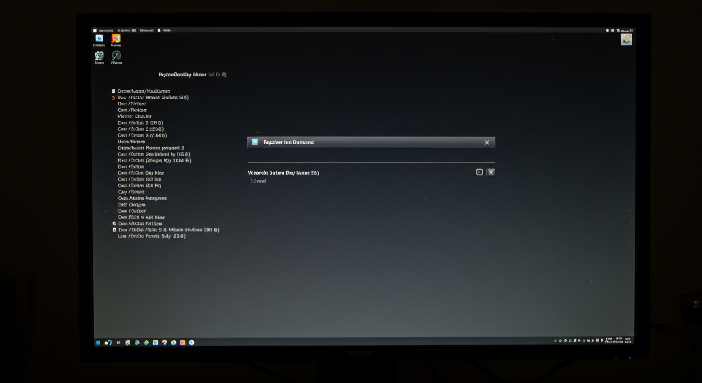The image size is (702, 383).
Task: Open the Start menu on the taskbar
Action: click(x=98, y=343)
